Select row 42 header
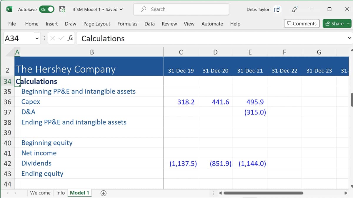This screenshot has height=198, width=353. (7, 163)
